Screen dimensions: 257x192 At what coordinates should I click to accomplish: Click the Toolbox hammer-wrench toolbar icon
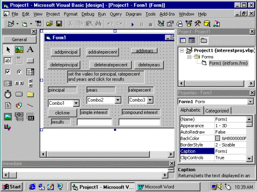(x=198, y=24)
